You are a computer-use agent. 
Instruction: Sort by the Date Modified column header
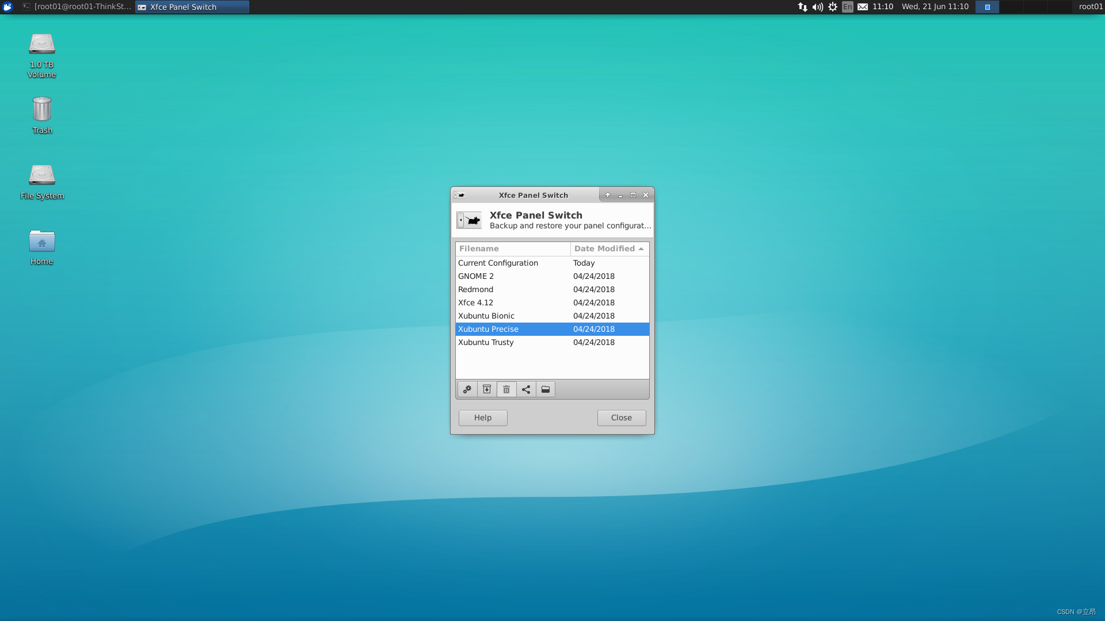coord(609,248)
